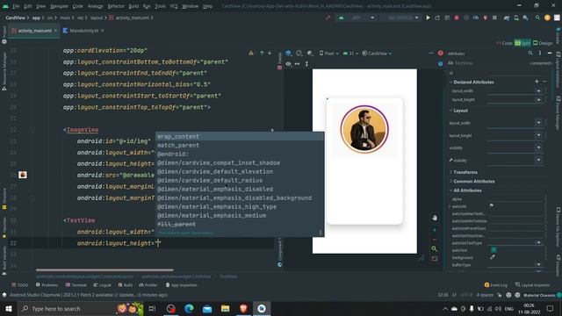The height and width of the screenshot is (316, 562).
Task: Open the CardView theme dropdown
Action: [x=377, y=53]
